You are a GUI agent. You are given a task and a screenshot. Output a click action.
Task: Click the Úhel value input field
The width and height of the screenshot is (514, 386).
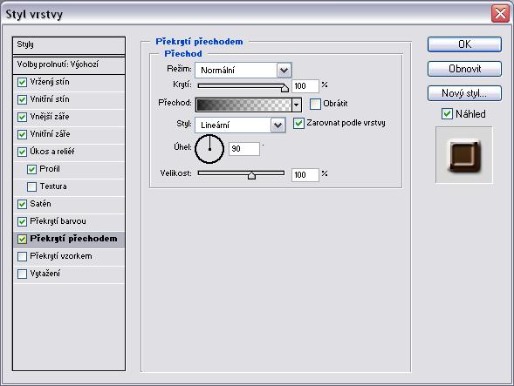pyautogui.click(x=243, y=149)
